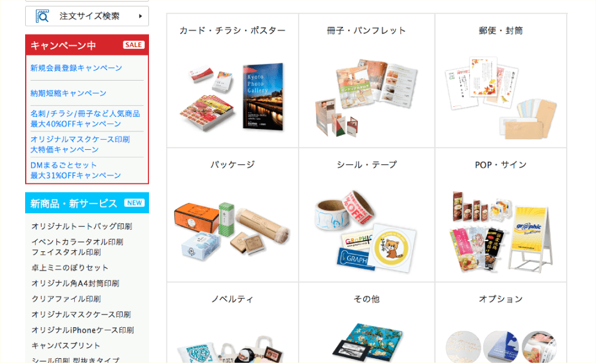Select 卓上ミニのぼりセット item

70,268
